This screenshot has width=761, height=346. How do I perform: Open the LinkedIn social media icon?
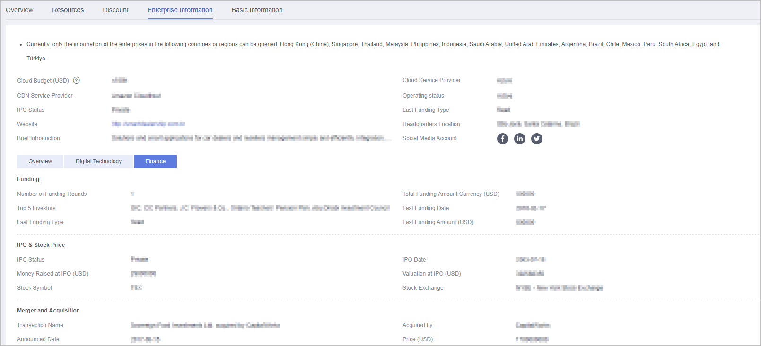coord(520,139)
